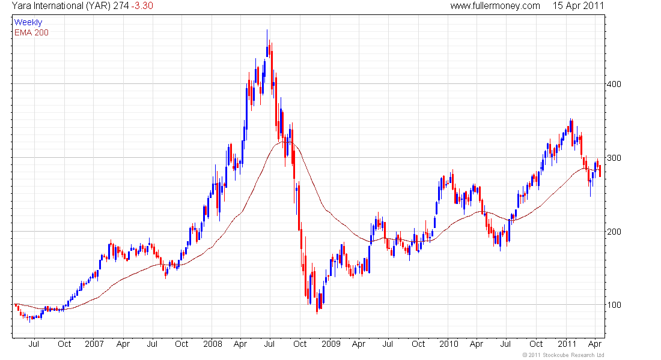Open the www.fullermoney.com link
Image resolution: width=661 pixels, height=360 pixels.
(x=495, y=6)
